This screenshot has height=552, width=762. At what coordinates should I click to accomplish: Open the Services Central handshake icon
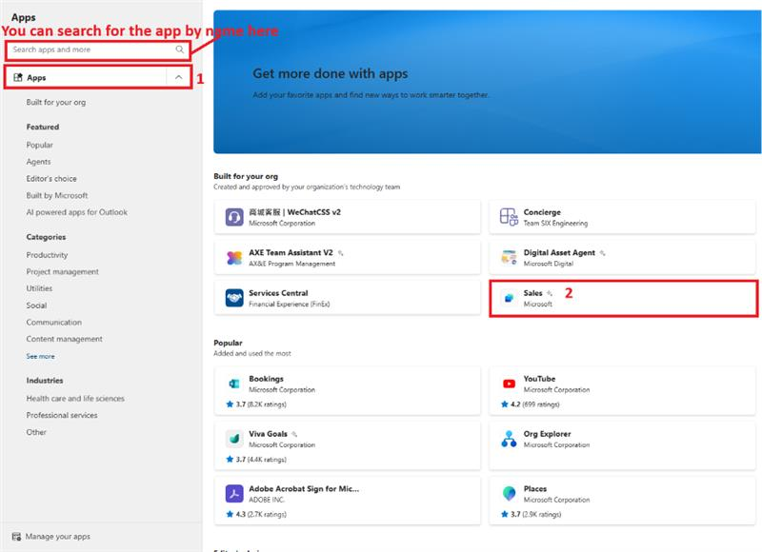[x=234, y=298]
